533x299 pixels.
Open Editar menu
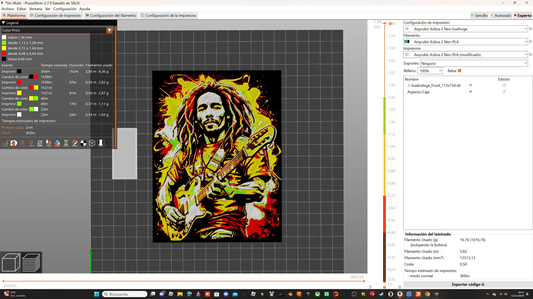click(22, 9)
